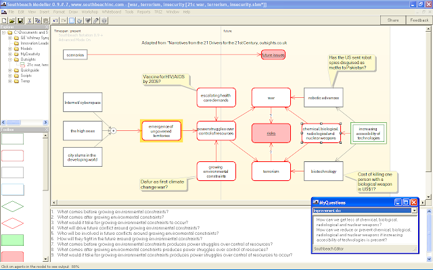Open the Workshop menu
The height and width of the screenshot is (270, 433).
(90, 12)
